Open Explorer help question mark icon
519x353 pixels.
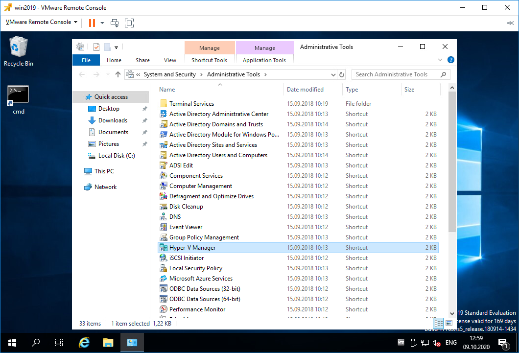click(x=450, y=60)
